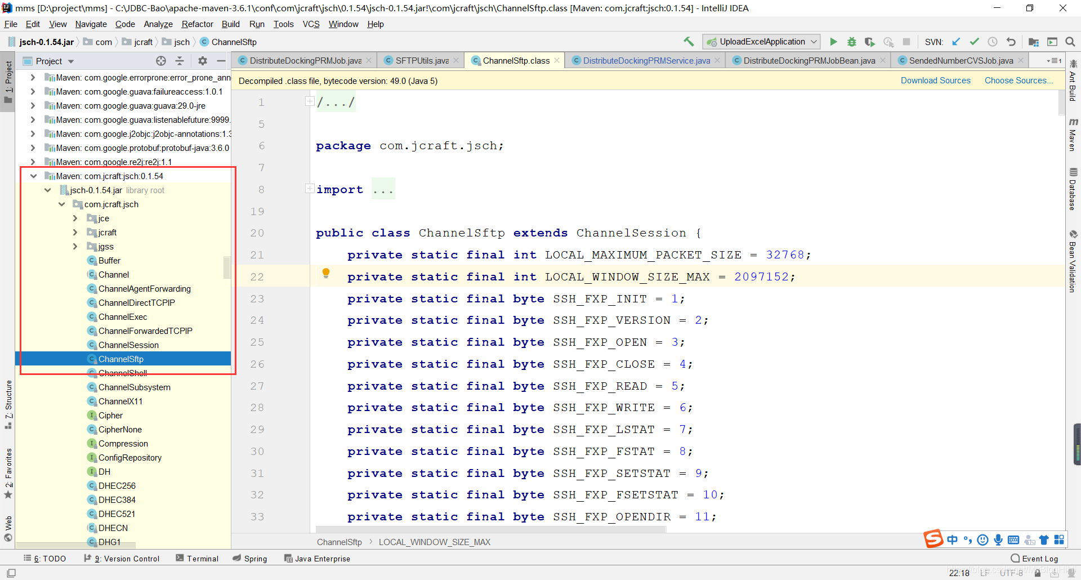Expand the jce package folder
The image size is (1081, 580).
click(75, 218)
